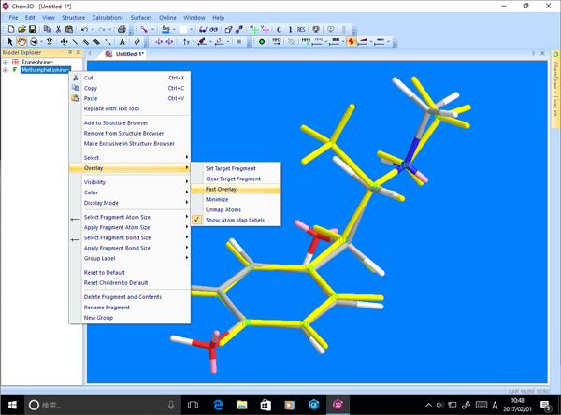
Task: Open the Calculations menu
Action: point(108,17)
